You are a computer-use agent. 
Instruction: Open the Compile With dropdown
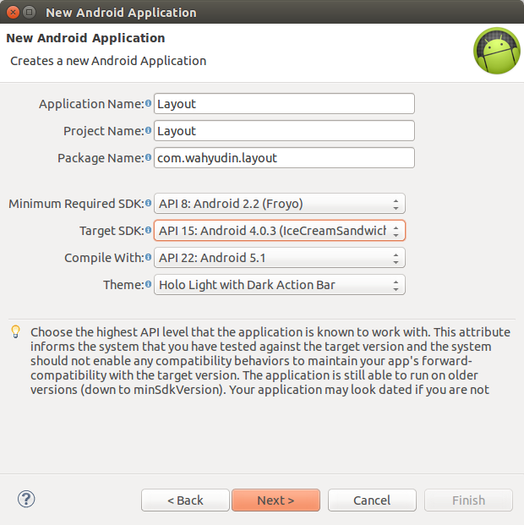coord(280,258)
